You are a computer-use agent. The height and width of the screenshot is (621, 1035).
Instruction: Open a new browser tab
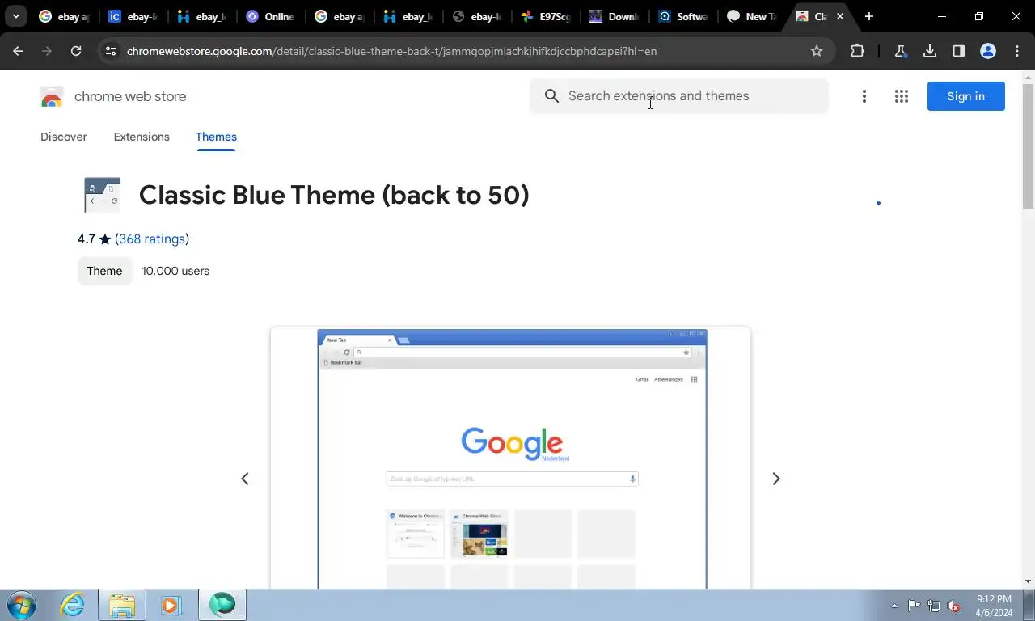click(869, 16)
